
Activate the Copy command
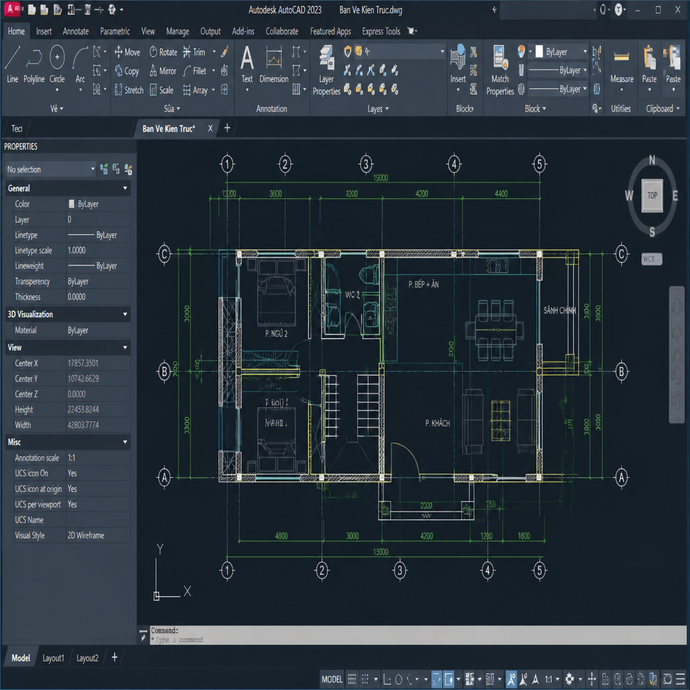(x=127, y=71)
